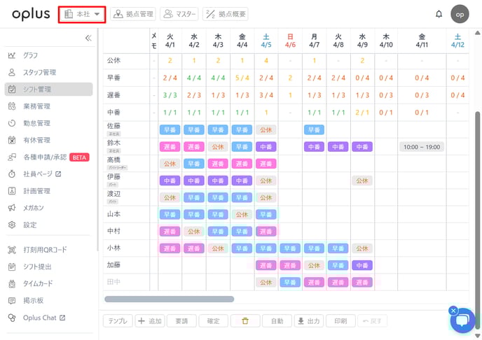
Task: Open the マスター menu
Action: (179, 14)
